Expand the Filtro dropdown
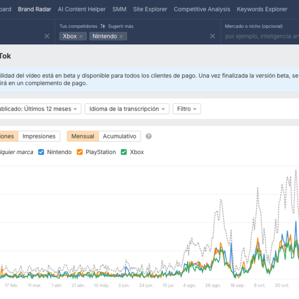 pyautogui.click(x=186, y=109)
